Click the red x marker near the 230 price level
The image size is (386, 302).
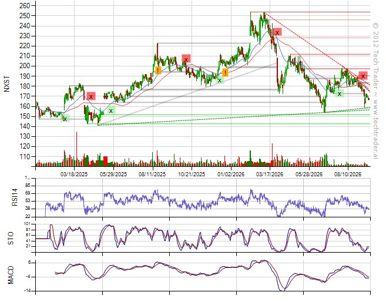[x=277, y=32]
